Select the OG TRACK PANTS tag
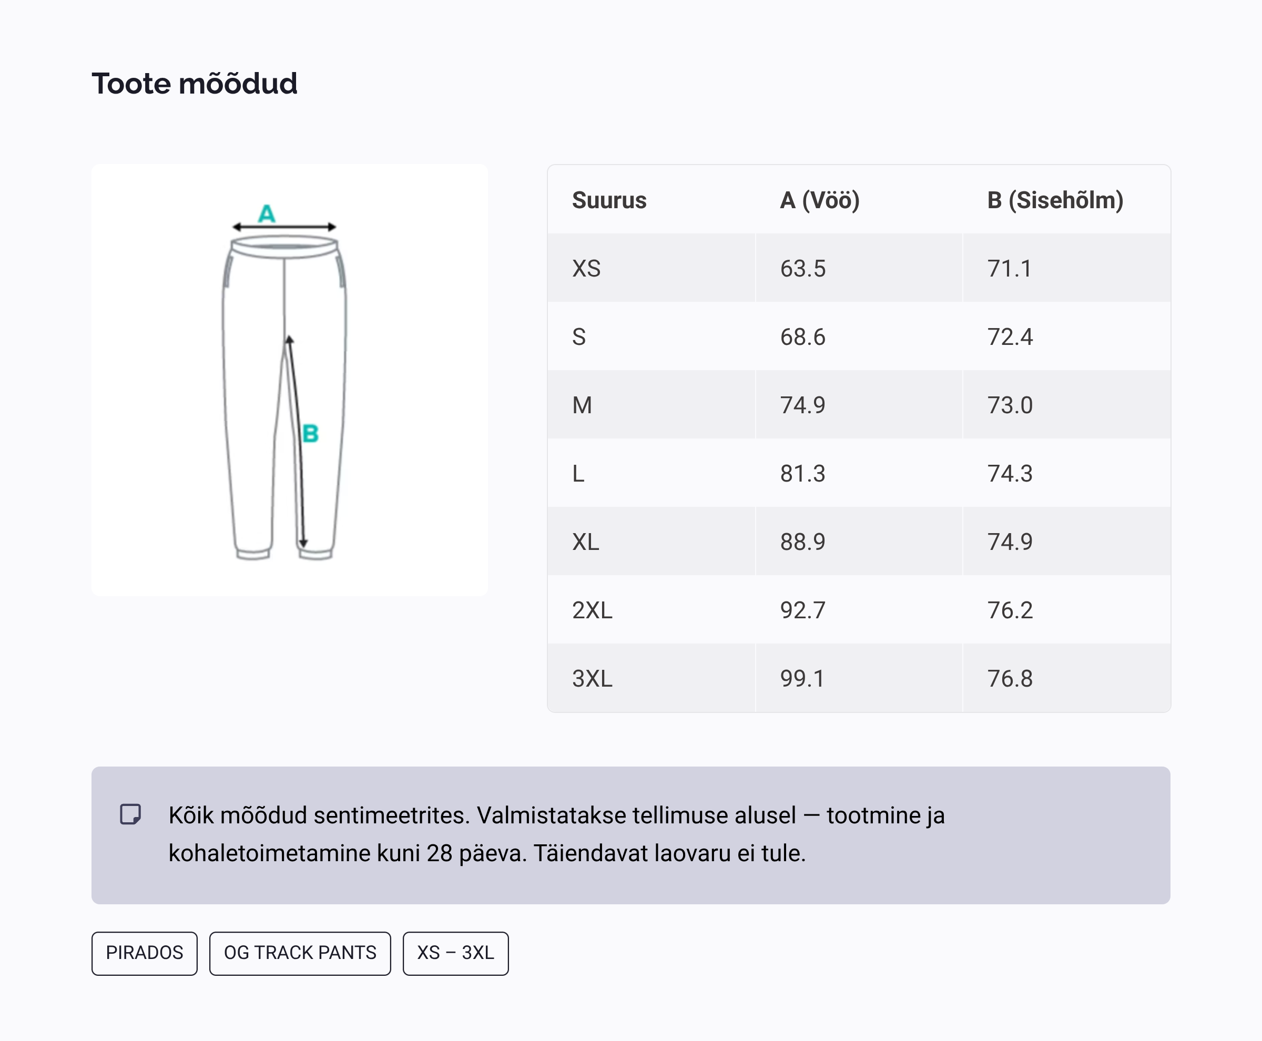The height and width of the screenshot is (1041, 1262). (300, 953)
